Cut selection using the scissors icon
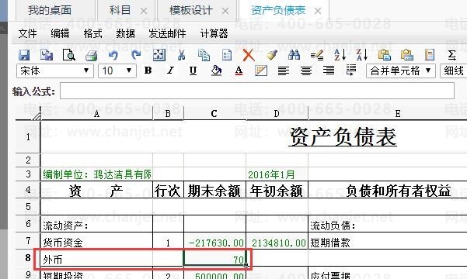467x279 pixels. coord(181,55)
